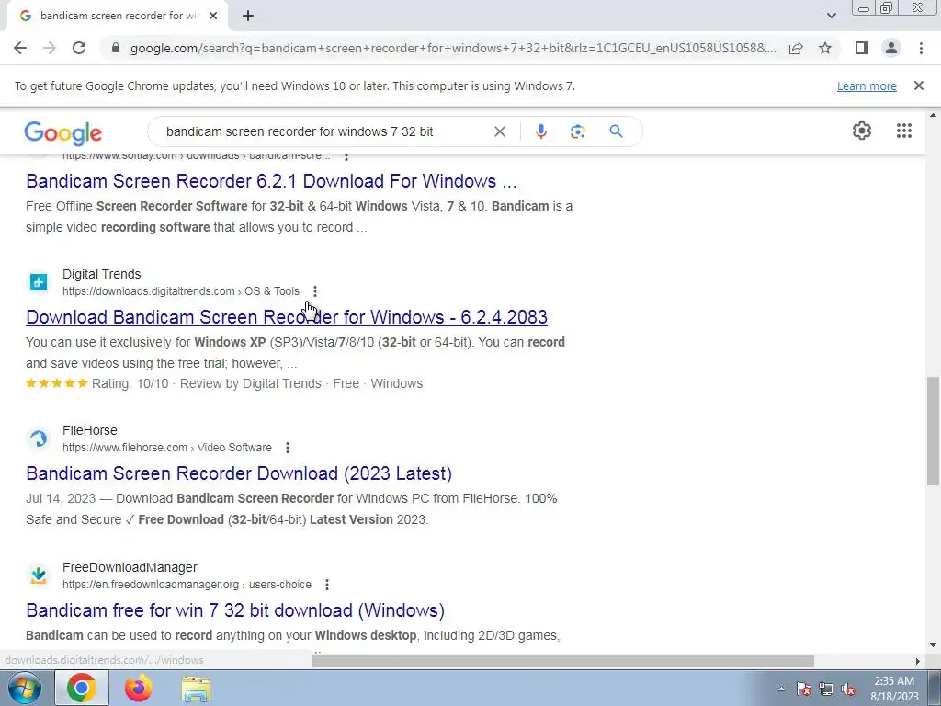Click Digital Trends site favicon

(39, 281)
